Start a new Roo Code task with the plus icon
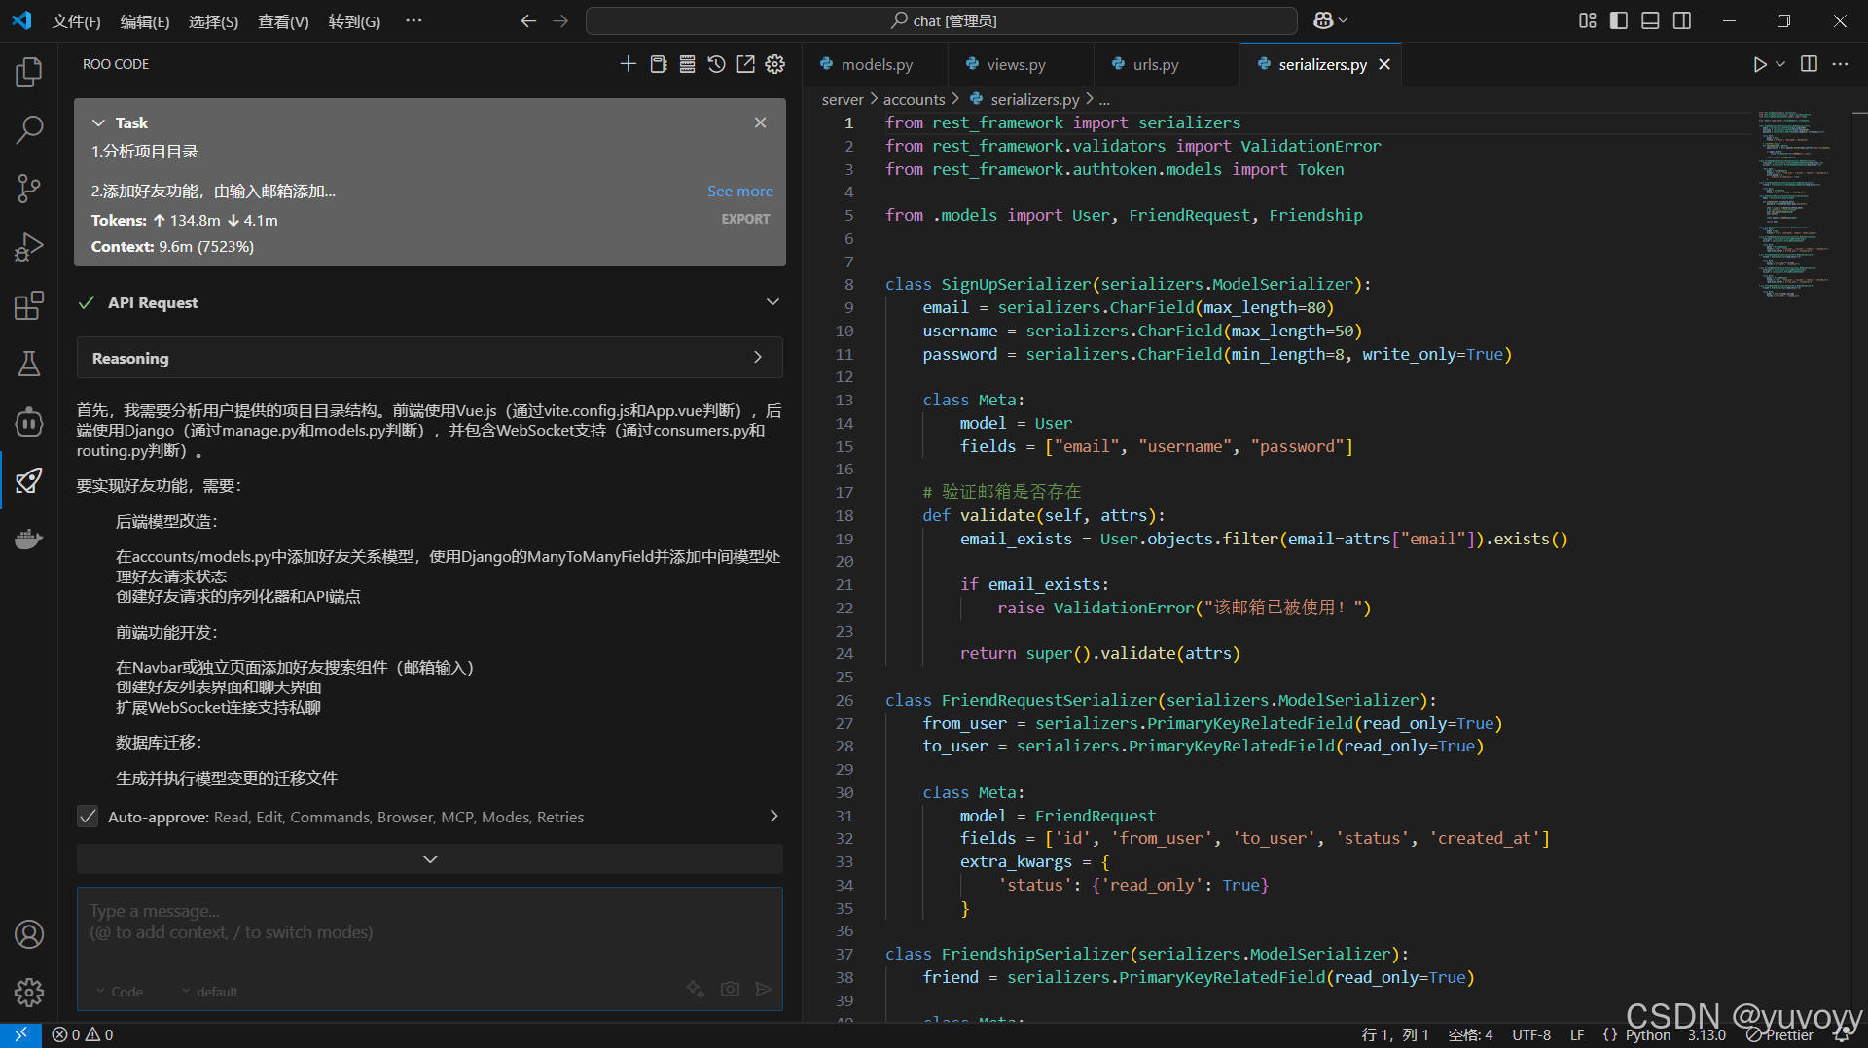The height and width of the screenshot is (1048, 1868). pos(629,64)
